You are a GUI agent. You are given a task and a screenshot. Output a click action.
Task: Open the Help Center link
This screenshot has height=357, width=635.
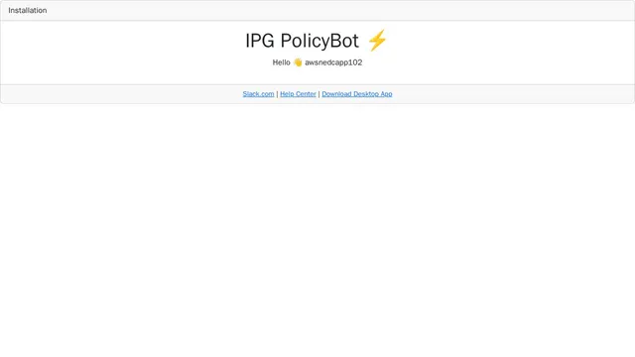click(298, 94)
